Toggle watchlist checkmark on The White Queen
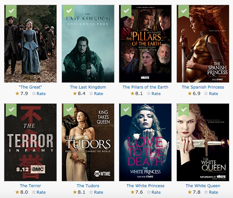 click(184, 110)
